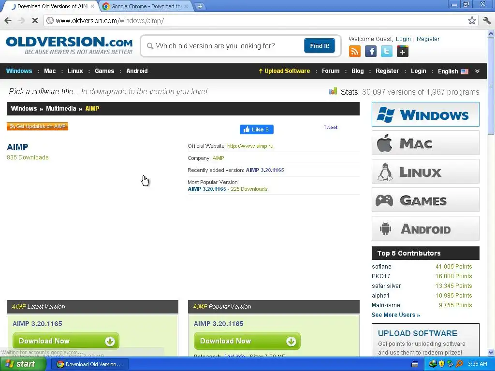This screenshot has height=371, width=495.
Task: Stop page loading with the X button
Action: (35, 20)
